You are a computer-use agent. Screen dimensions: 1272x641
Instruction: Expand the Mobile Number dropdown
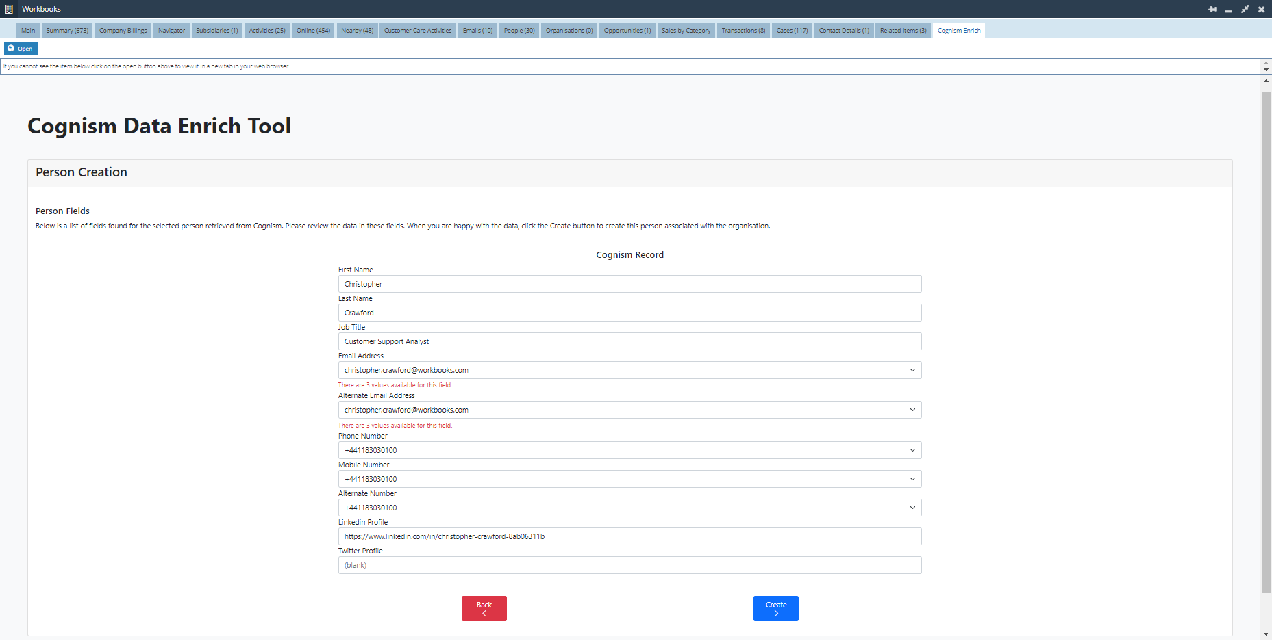tap(629, 479)
